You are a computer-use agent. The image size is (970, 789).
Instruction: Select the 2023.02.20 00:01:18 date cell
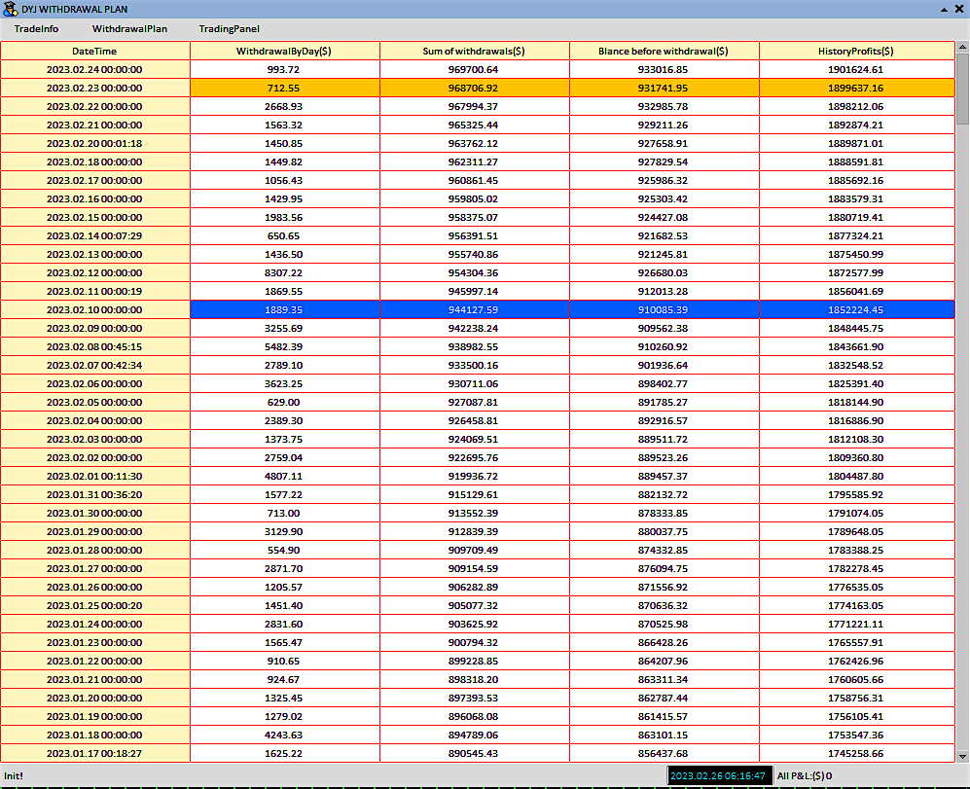[x=94, y=143]
